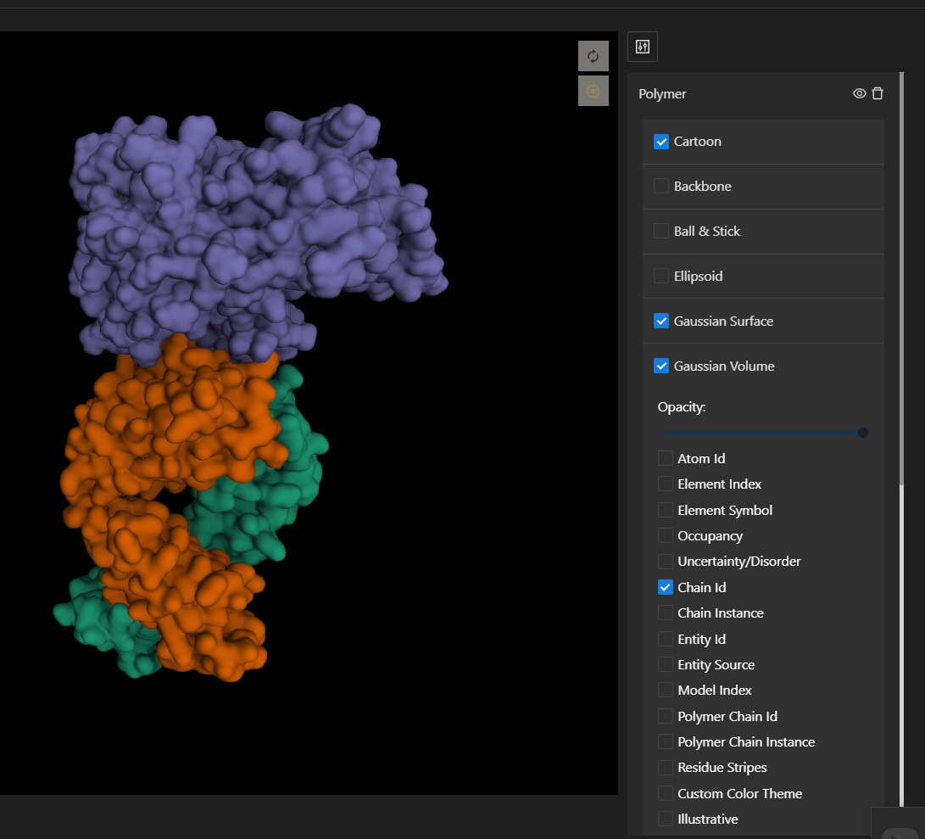
Task: Uncheck the Gaussian Surface checkbox
Action: [x=661, y=322]
